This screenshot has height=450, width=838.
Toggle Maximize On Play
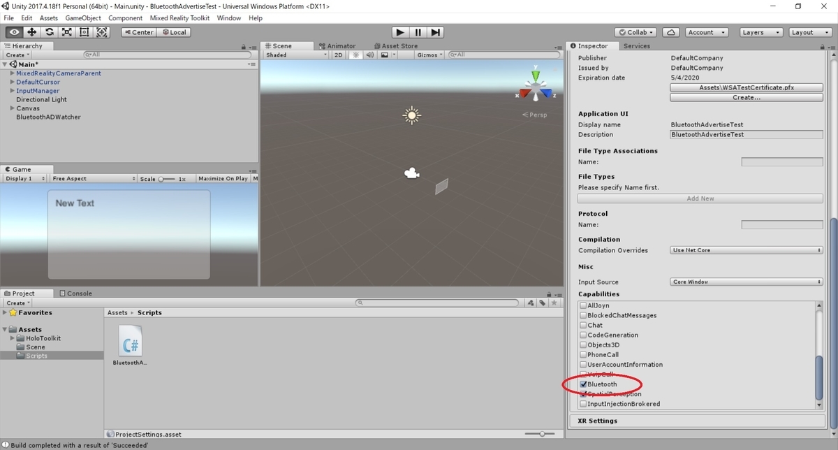pos(223,179)
